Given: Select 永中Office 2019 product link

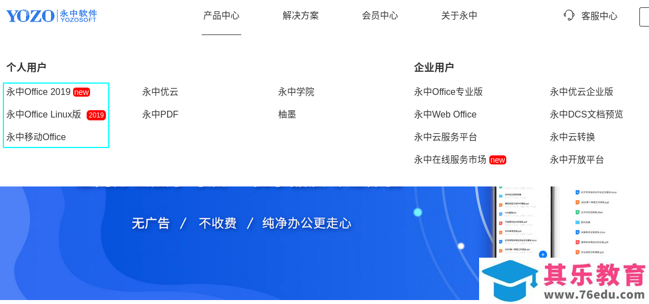Looking at the screenshot, I should point(39,92).
